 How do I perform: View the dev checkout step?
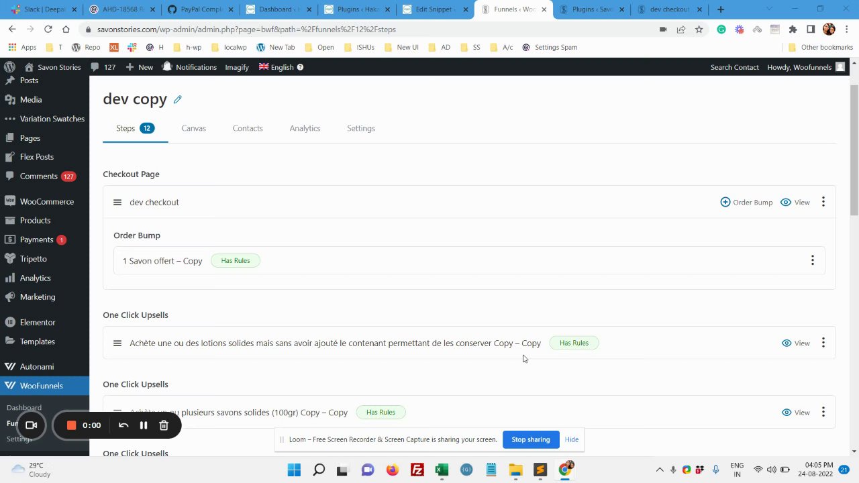[x=795, y=202]
